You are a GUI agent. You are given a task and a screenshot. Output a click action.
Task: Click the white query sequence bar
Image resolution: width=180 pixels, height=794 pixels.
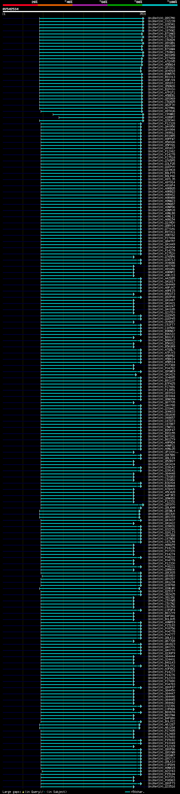(x=74, y=12)
